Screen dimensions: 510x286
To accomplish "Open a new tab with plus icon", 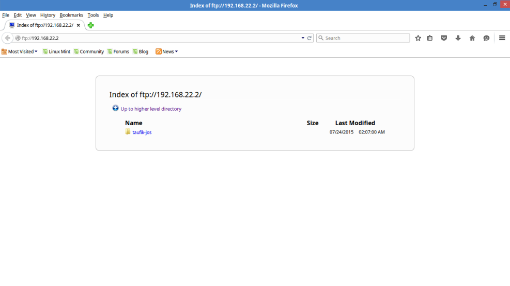I will point(91,25).
